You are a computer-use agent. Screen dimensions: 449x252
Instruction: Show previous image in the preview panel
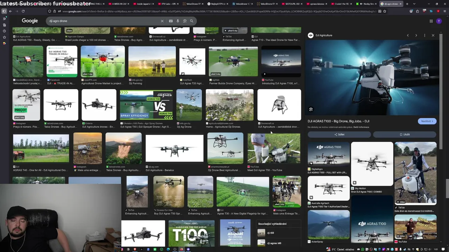pyautogui.click(x=408, y=35)
